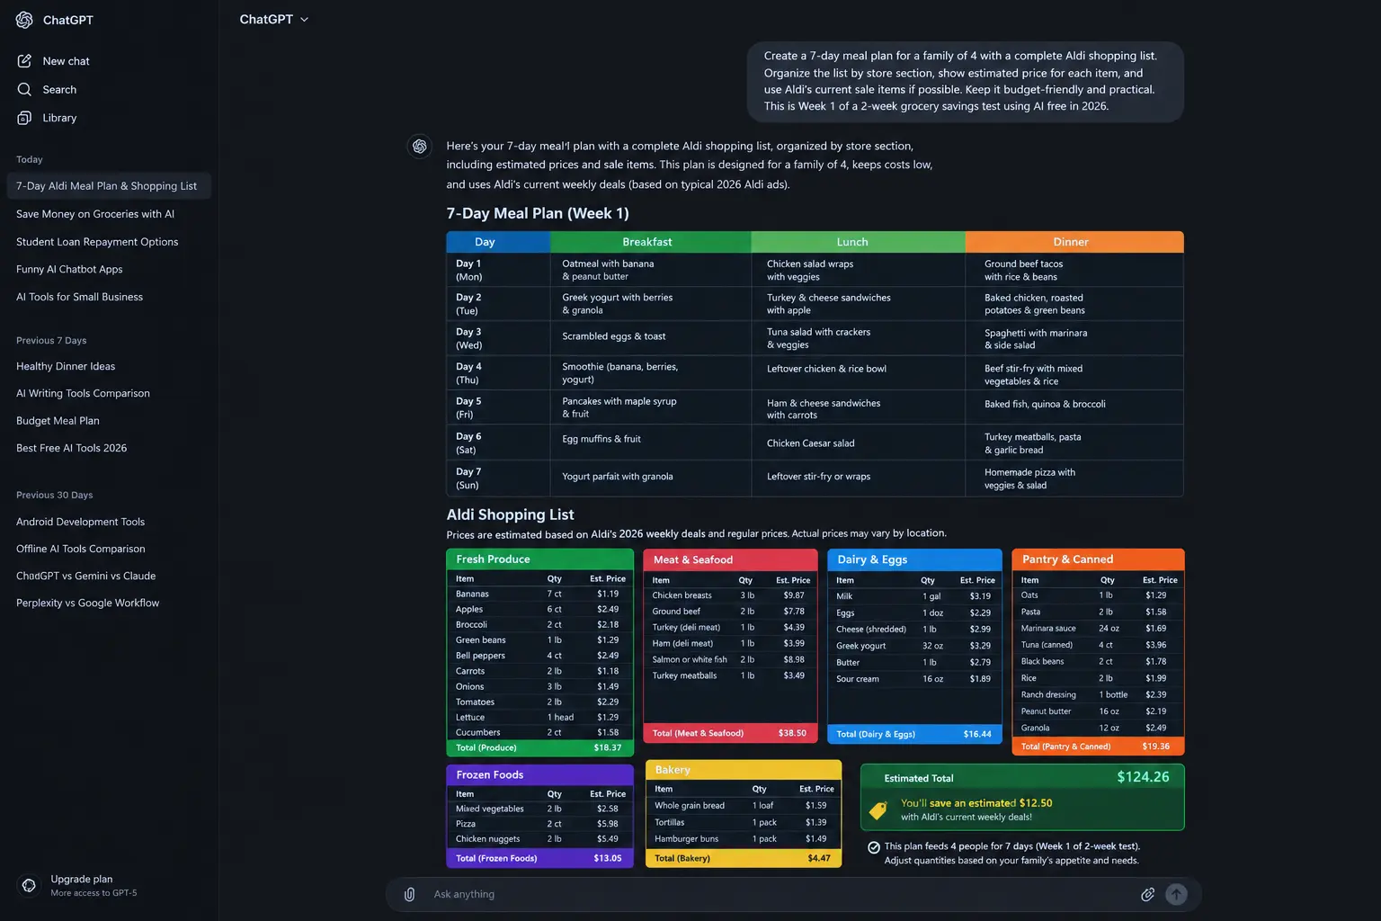Click Total (Frozen Foods) $13.05 row
This screenshot has height=921, width=1381.
(x=539, y=858)
